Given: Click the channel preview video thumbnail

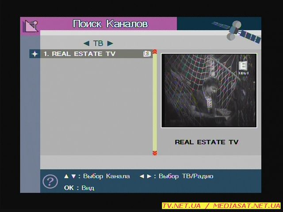Looking at the screenshot, I should [x=209, y=91].
